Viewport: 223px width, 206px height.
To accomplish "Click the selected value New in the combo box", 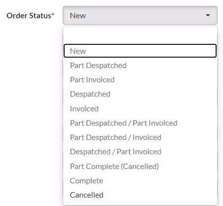I will point(78,16).
